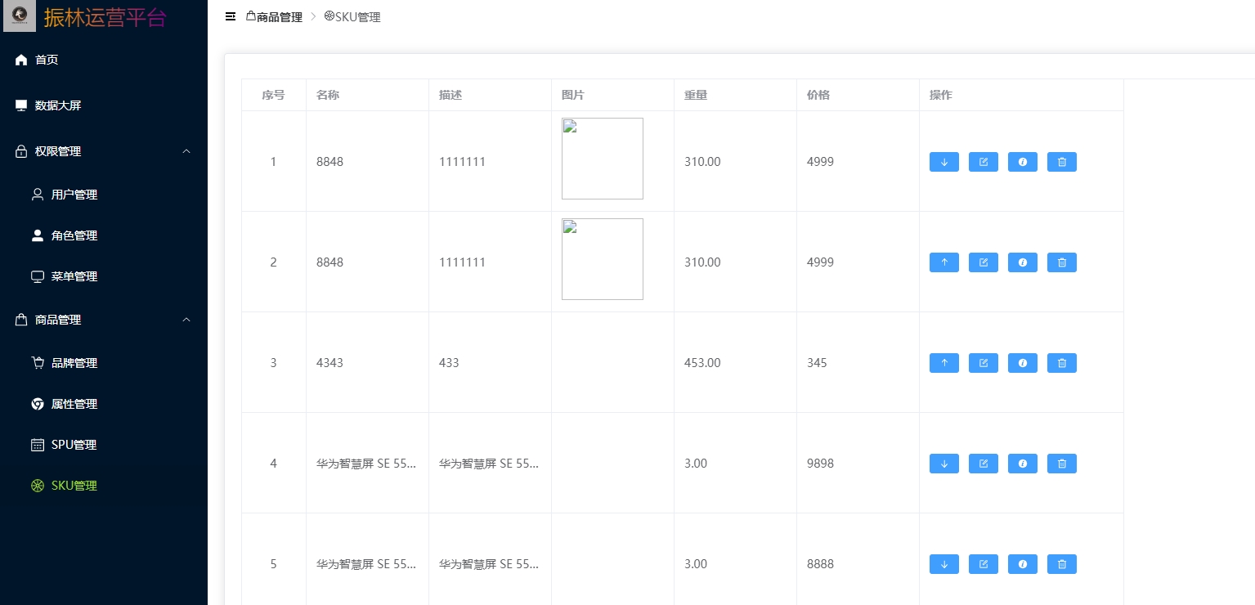Delete the SKU priced 8888
Screen dimensions: 1255x605
coord(1061,564)
